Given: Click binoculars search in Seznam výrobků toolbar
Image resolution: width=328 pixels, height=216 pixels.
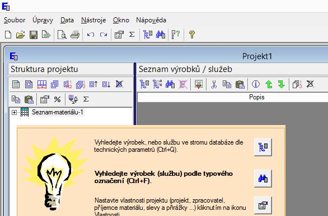Looking at the screenshot, I should pos(170,84).
